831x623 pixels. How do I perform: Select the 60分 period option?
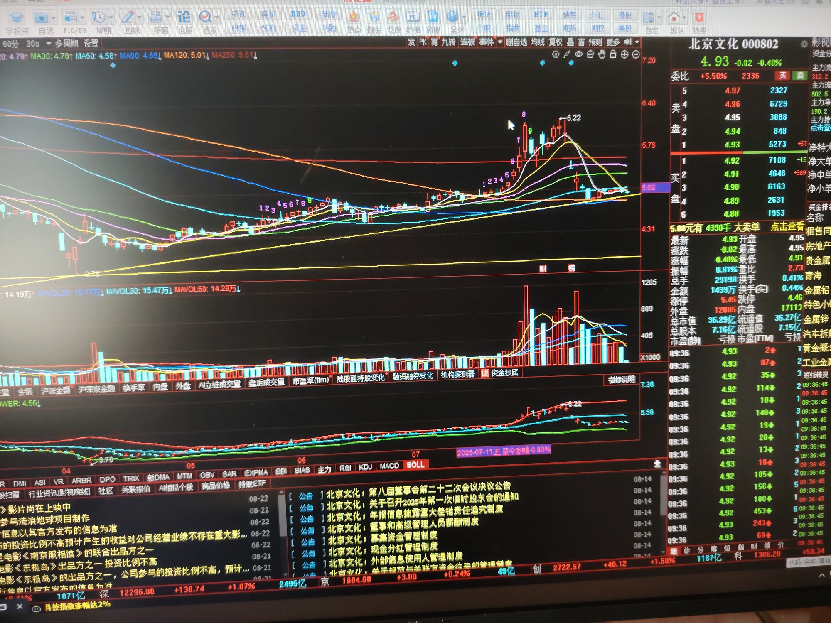11,44
